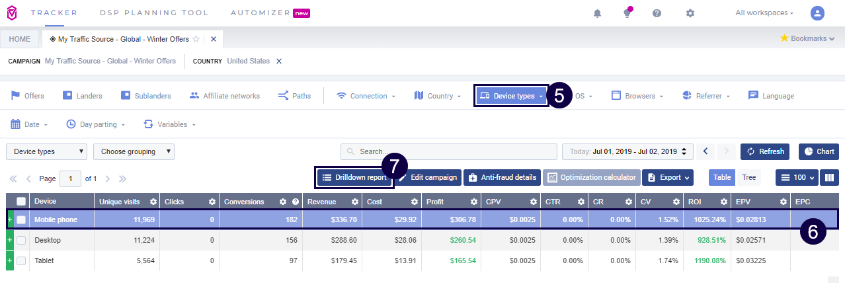The height and width of the screenshot is (283, 845).
Task: Open the settings gear icon
Action: [x=690, y=13]
